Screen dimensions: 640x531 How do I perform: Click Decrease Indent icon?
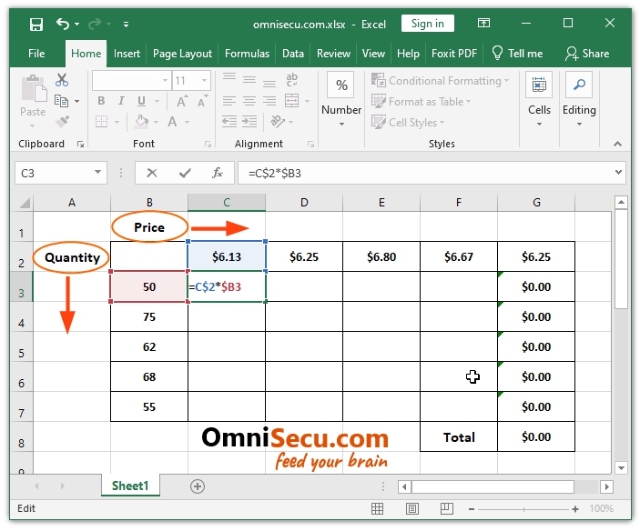tap(229, 122)
